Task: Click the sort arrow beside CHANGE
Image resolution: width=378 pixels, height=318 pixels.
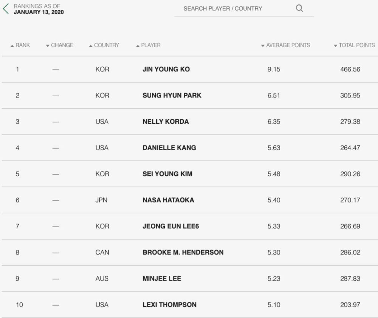Action: pos(48,46)
